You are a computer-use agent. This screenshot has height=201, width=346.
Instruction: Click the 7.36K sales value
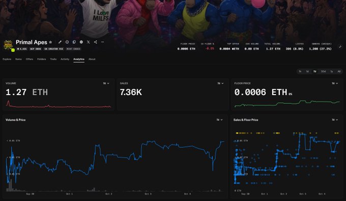pos(131,92)
